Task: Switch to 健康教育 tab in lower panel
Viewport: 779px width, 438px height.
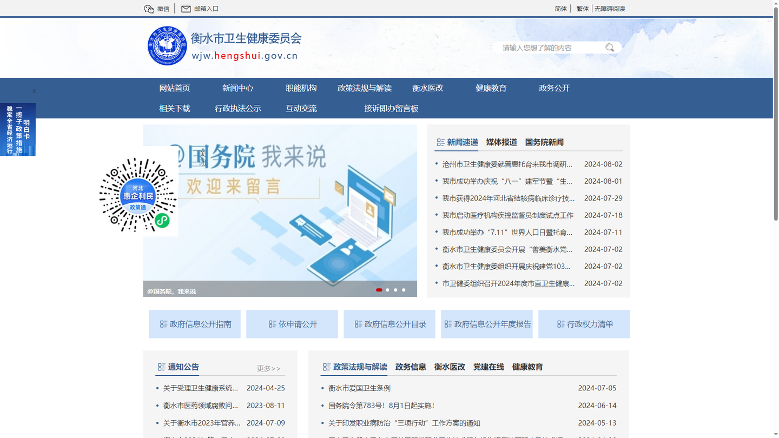Action: coord(527,367)
